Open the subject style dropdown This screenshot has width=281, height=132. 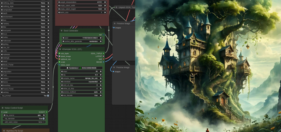click(x=25, y=79)
